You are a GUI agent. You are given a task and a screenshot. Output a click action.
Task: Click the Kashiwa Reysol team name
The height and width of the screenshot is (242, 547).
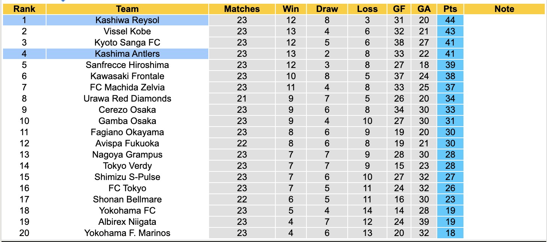coord(127,20)
